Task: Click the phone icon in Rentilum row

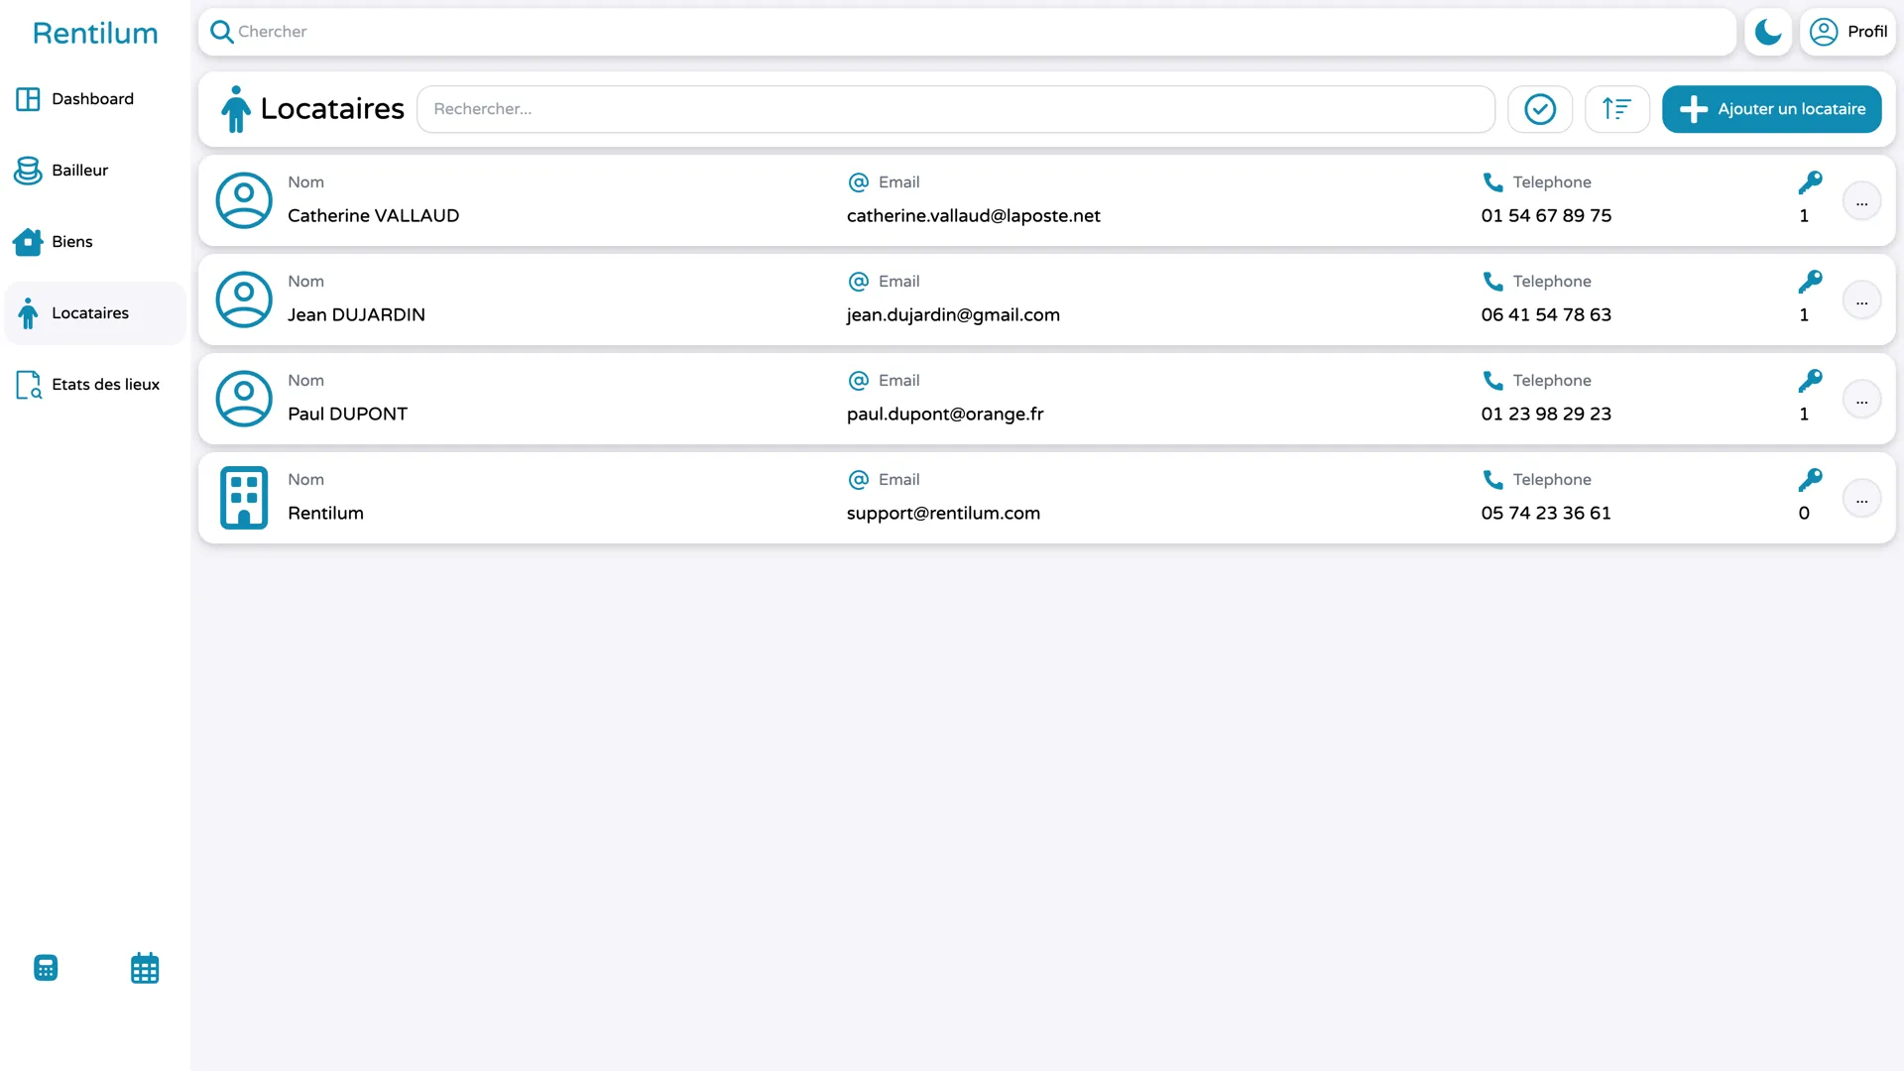Action: (1492, 480)
